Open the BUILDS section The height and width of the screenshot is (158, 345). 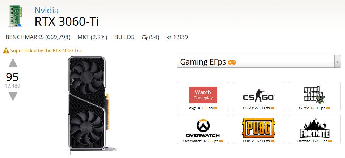pos(124,37)
